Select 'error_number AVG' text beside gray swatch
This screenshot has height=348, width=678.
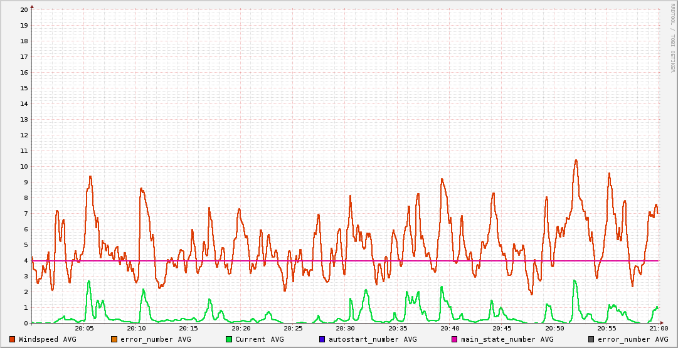[633, 339]
